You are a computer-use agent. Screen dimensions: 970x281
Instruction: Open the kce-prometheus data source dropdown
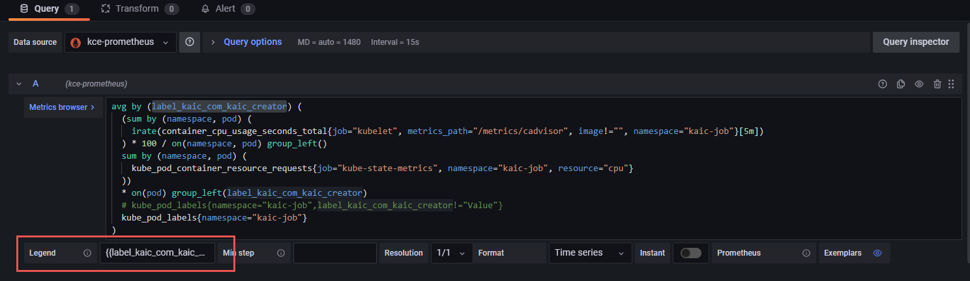click(121, 42)
